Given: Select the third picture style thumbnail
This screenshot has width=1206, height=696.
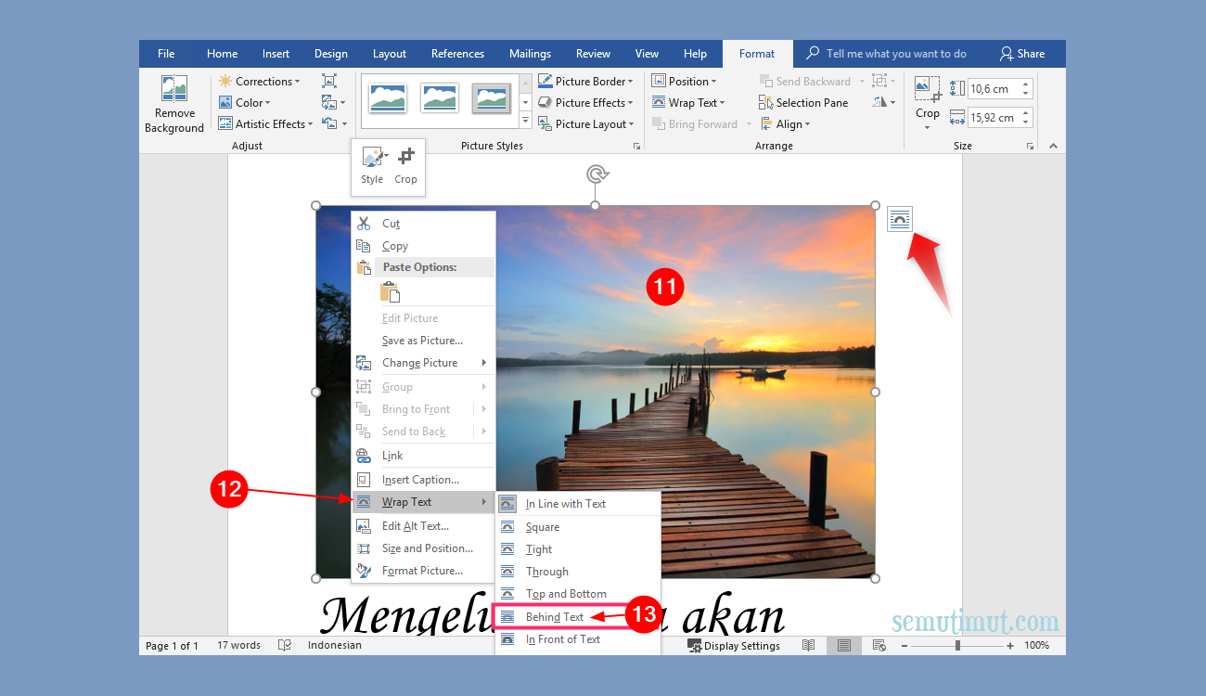Looking at the screenshot, I should pos(492,98).
